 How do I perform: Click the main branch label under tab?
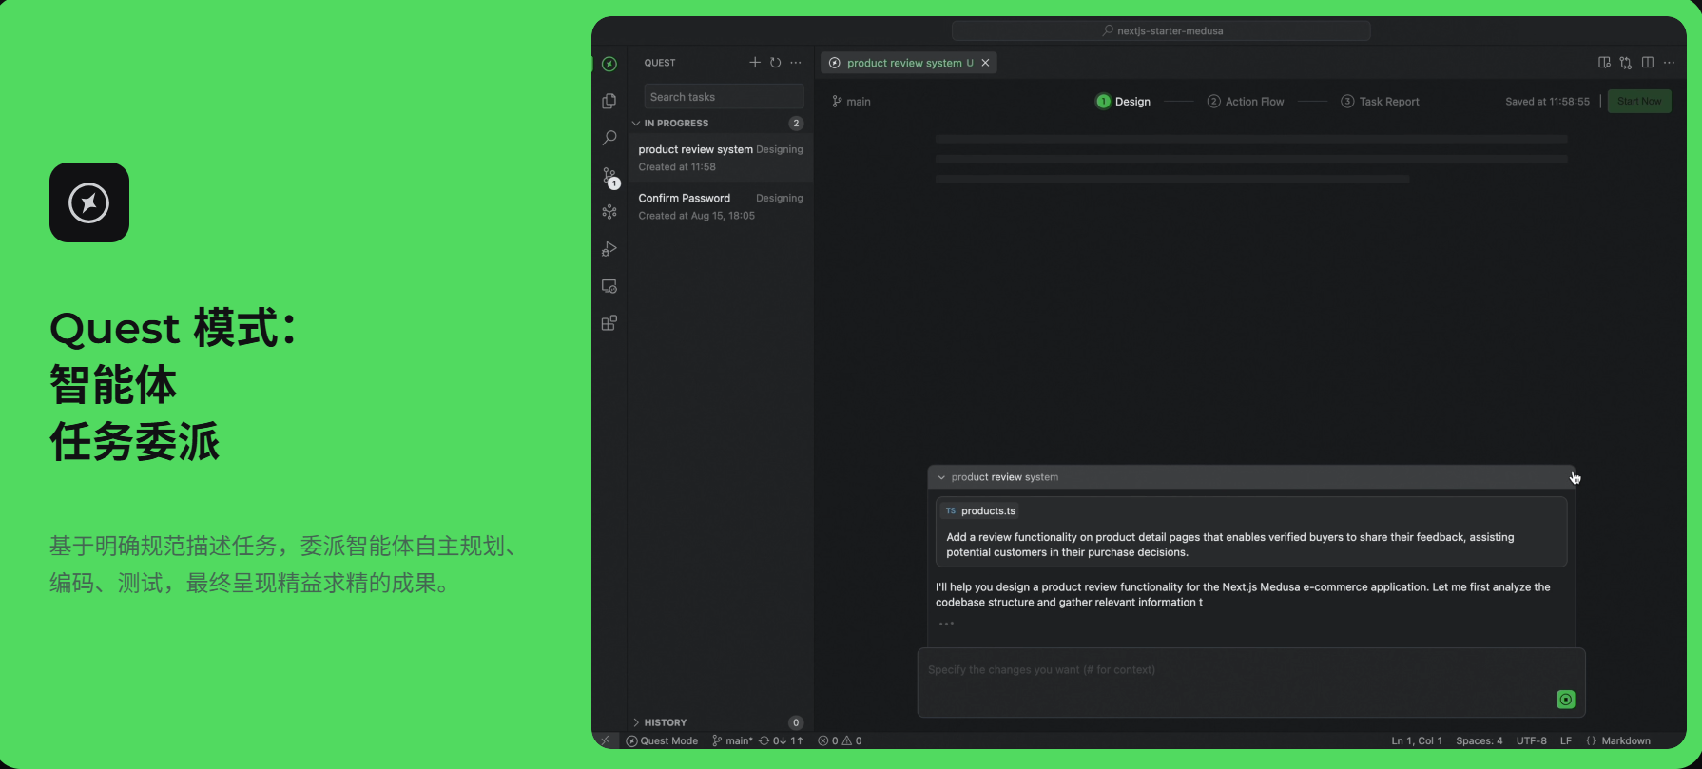click(x=852, y=102)
